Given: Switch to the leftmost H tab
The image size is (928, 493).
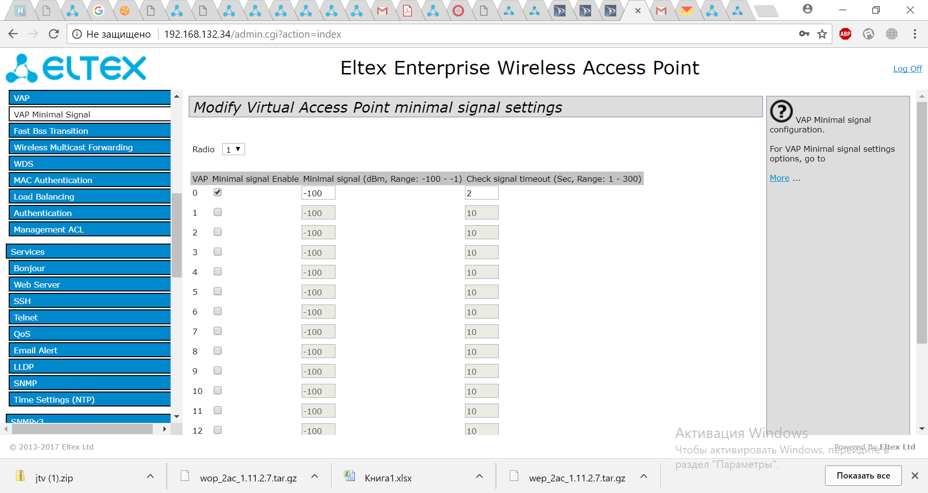Looking at the screenshot, I should pyautogui.click(x=20, y=11).
